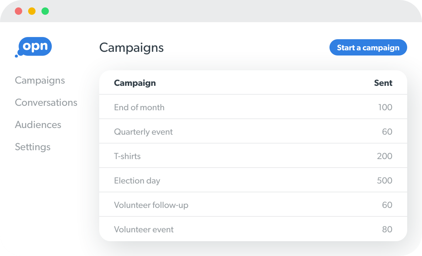Click the red close window dot

pyautogui.click(x=19, y=11)
